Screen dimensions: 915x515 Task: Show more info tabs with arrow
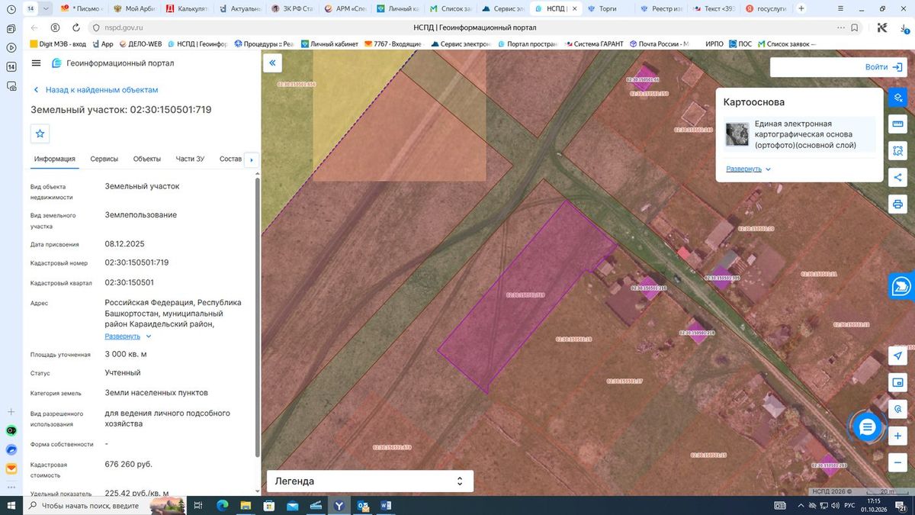click(x=251, y=159)
